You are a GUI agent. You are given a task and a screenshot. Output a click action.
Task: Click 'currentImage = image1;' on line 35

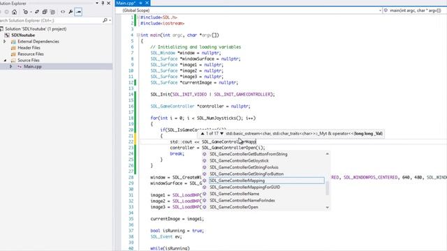(x=177, y=219)
